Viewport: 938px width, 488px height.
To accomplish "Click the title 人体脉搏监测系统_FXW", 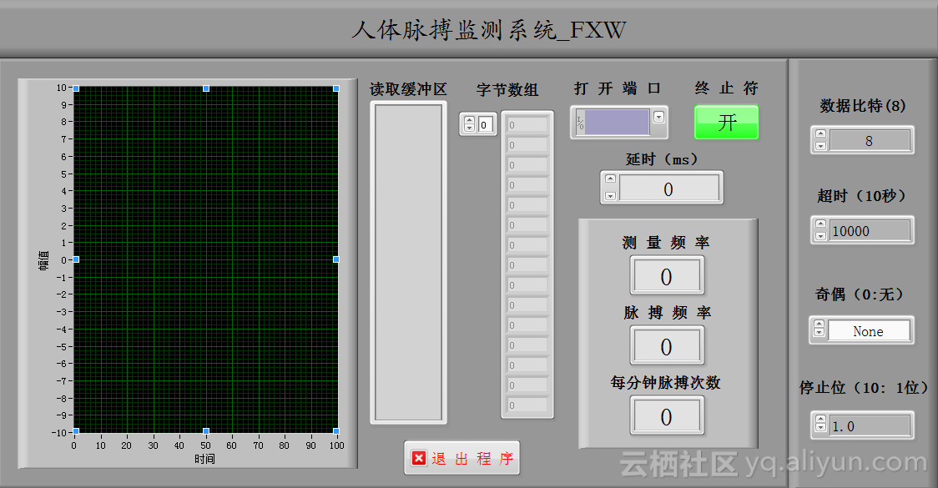I will [x=489, y=29].
